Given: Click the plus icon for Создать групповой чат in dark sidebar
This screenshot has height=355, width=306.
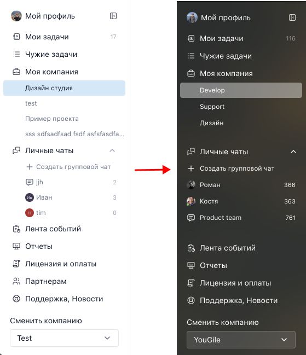Looking at the screenshot, I should click(191, 168).
